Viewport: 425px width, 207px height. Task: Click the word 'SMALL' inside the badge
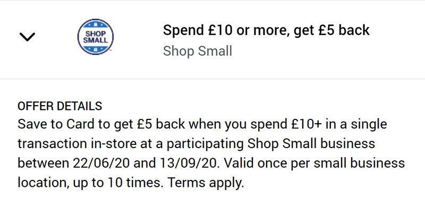pyautogui.click(x=96, y=41)
